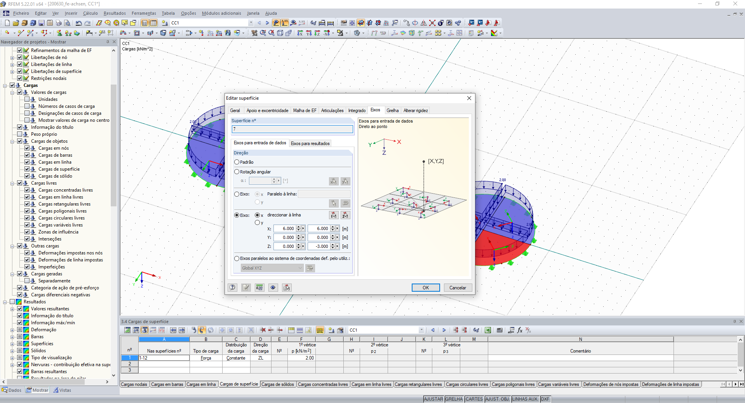Viewport: 745px width, 403px height.
Task: Open the CC1 load case dropdown in main toolbar
Action: pyautogui.click(x=251, y=23)
